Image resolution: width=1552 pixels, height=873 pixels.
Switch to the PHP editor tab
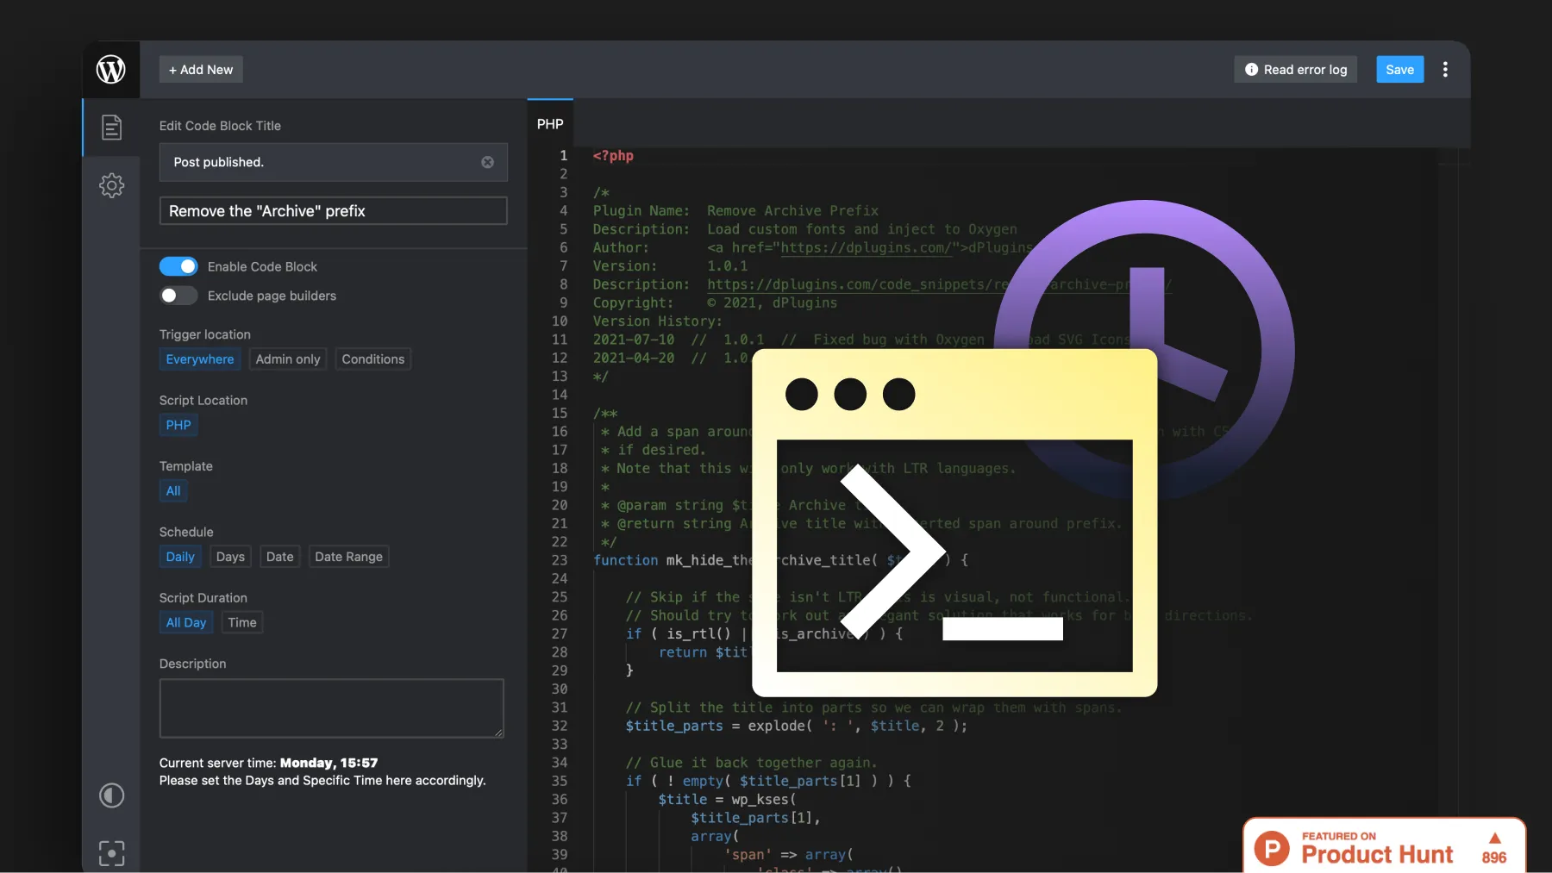(550, 124)
